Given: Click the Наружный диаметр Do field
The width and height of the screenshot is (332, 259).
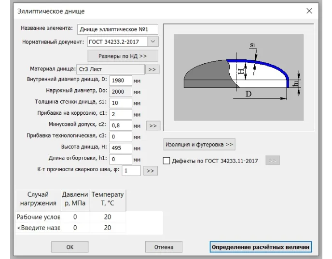Looking at the screenshot, I should point(121,92).
